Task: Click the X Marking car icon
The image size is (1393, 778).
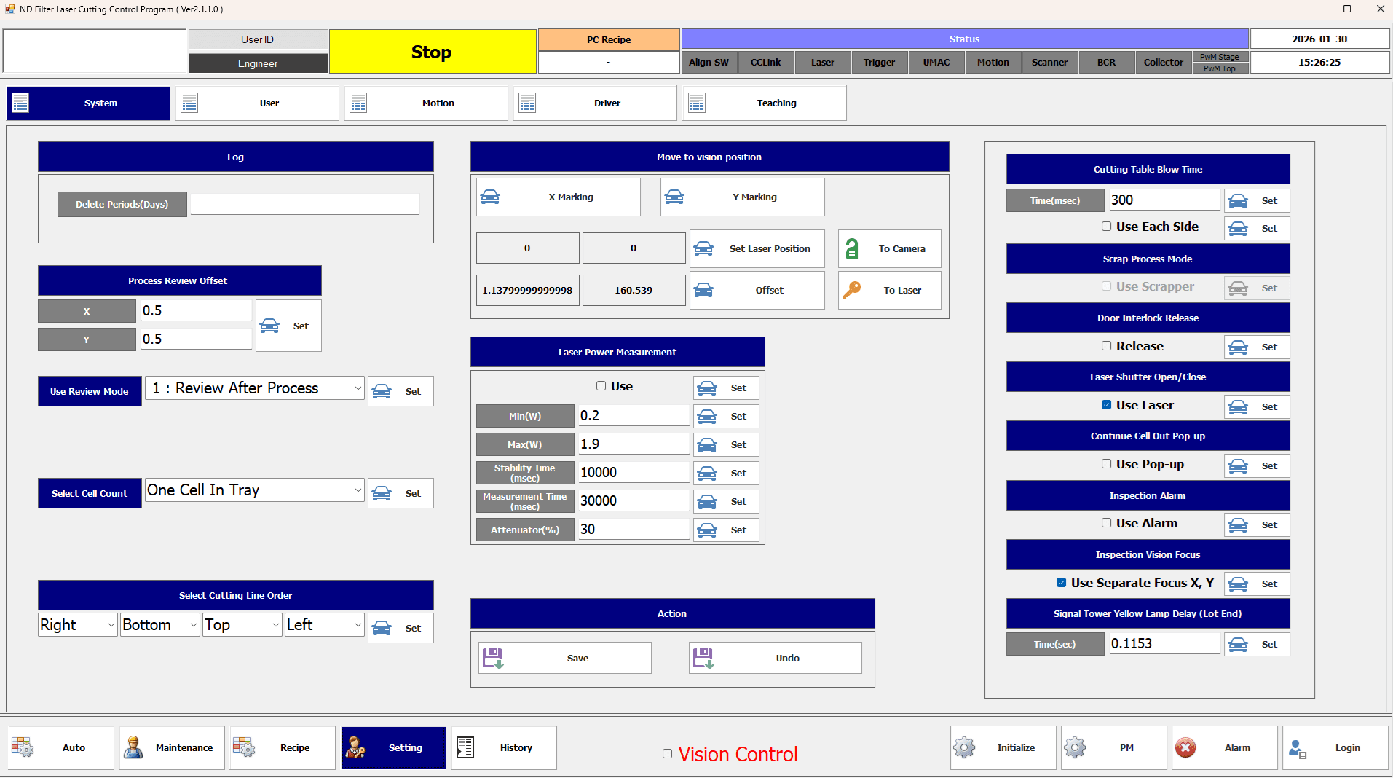Action: 491,197
